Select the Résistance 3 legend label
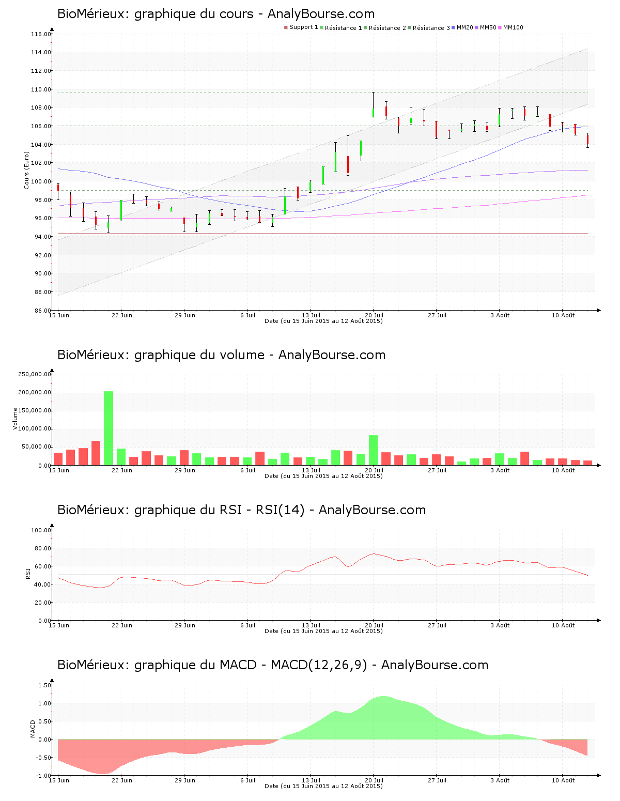Screen dimensions: 620x801 431,28
